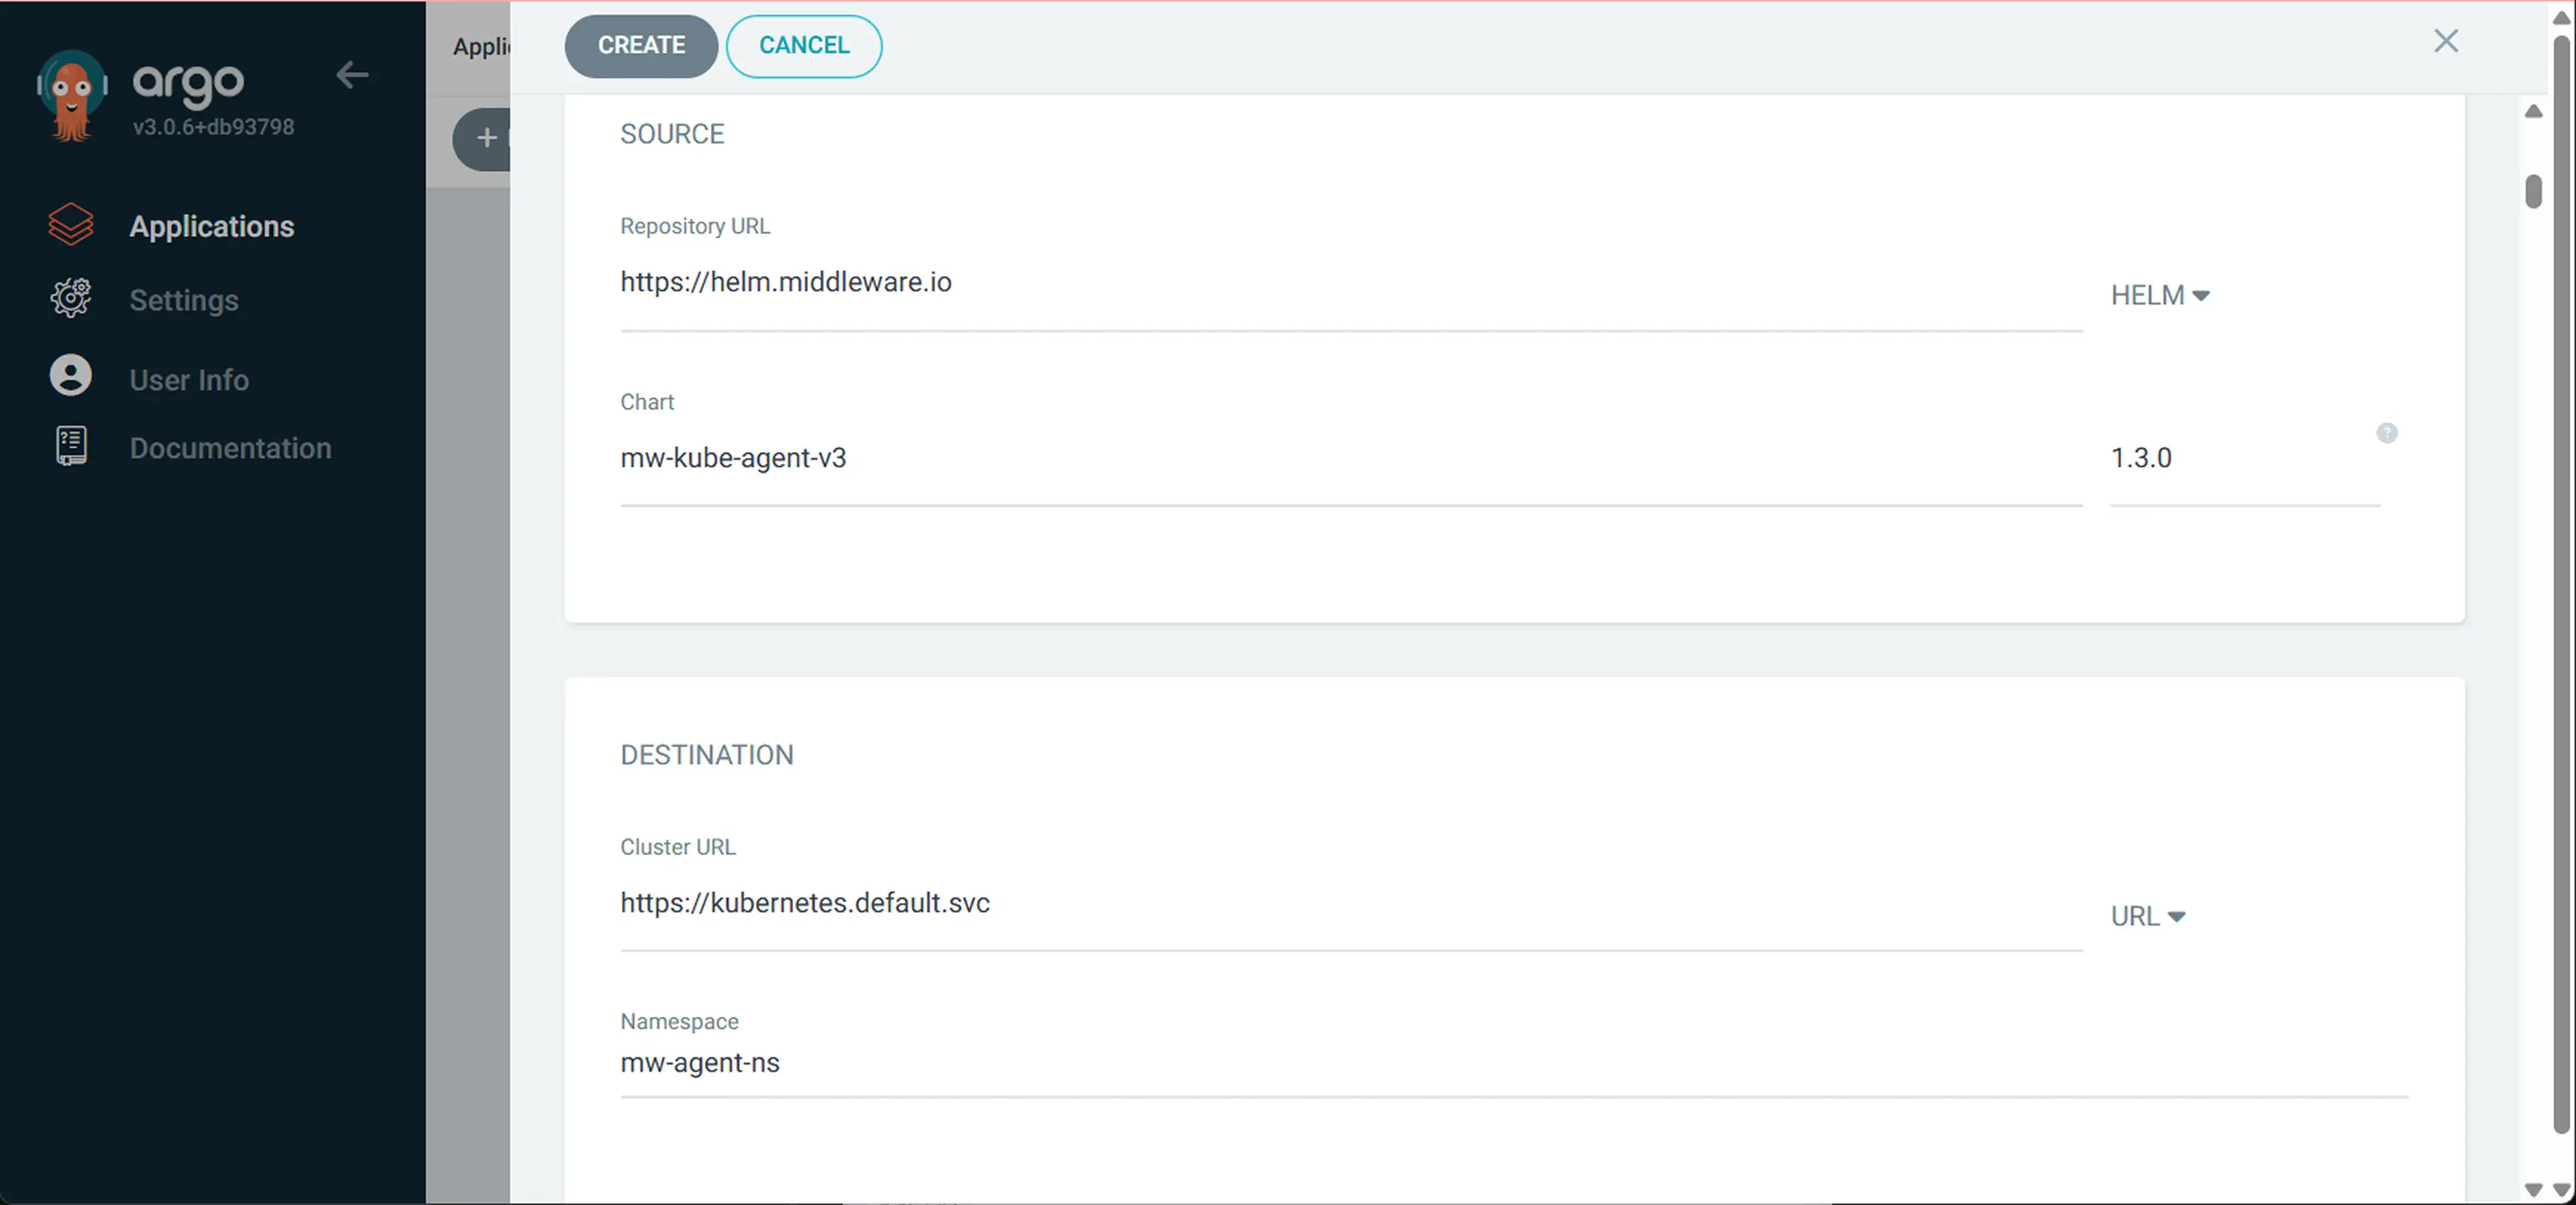Viewport: 2576px width, 1205px height.
Task: Open the HELM source type dropdown
Action: click(x=2161, y=295)
